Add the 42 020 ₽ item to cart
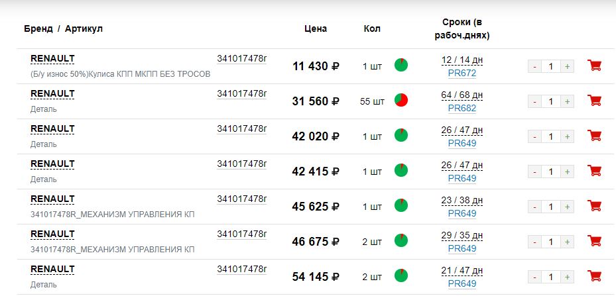Screen dimensions: 616x296 pyautogui.click(x=595, y=136)
